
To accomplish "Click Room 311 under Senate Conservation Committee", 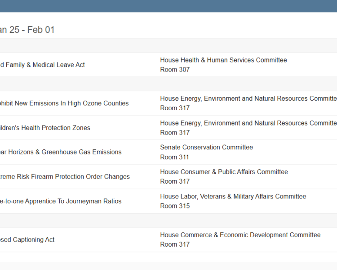I will (x=174, y=157).
